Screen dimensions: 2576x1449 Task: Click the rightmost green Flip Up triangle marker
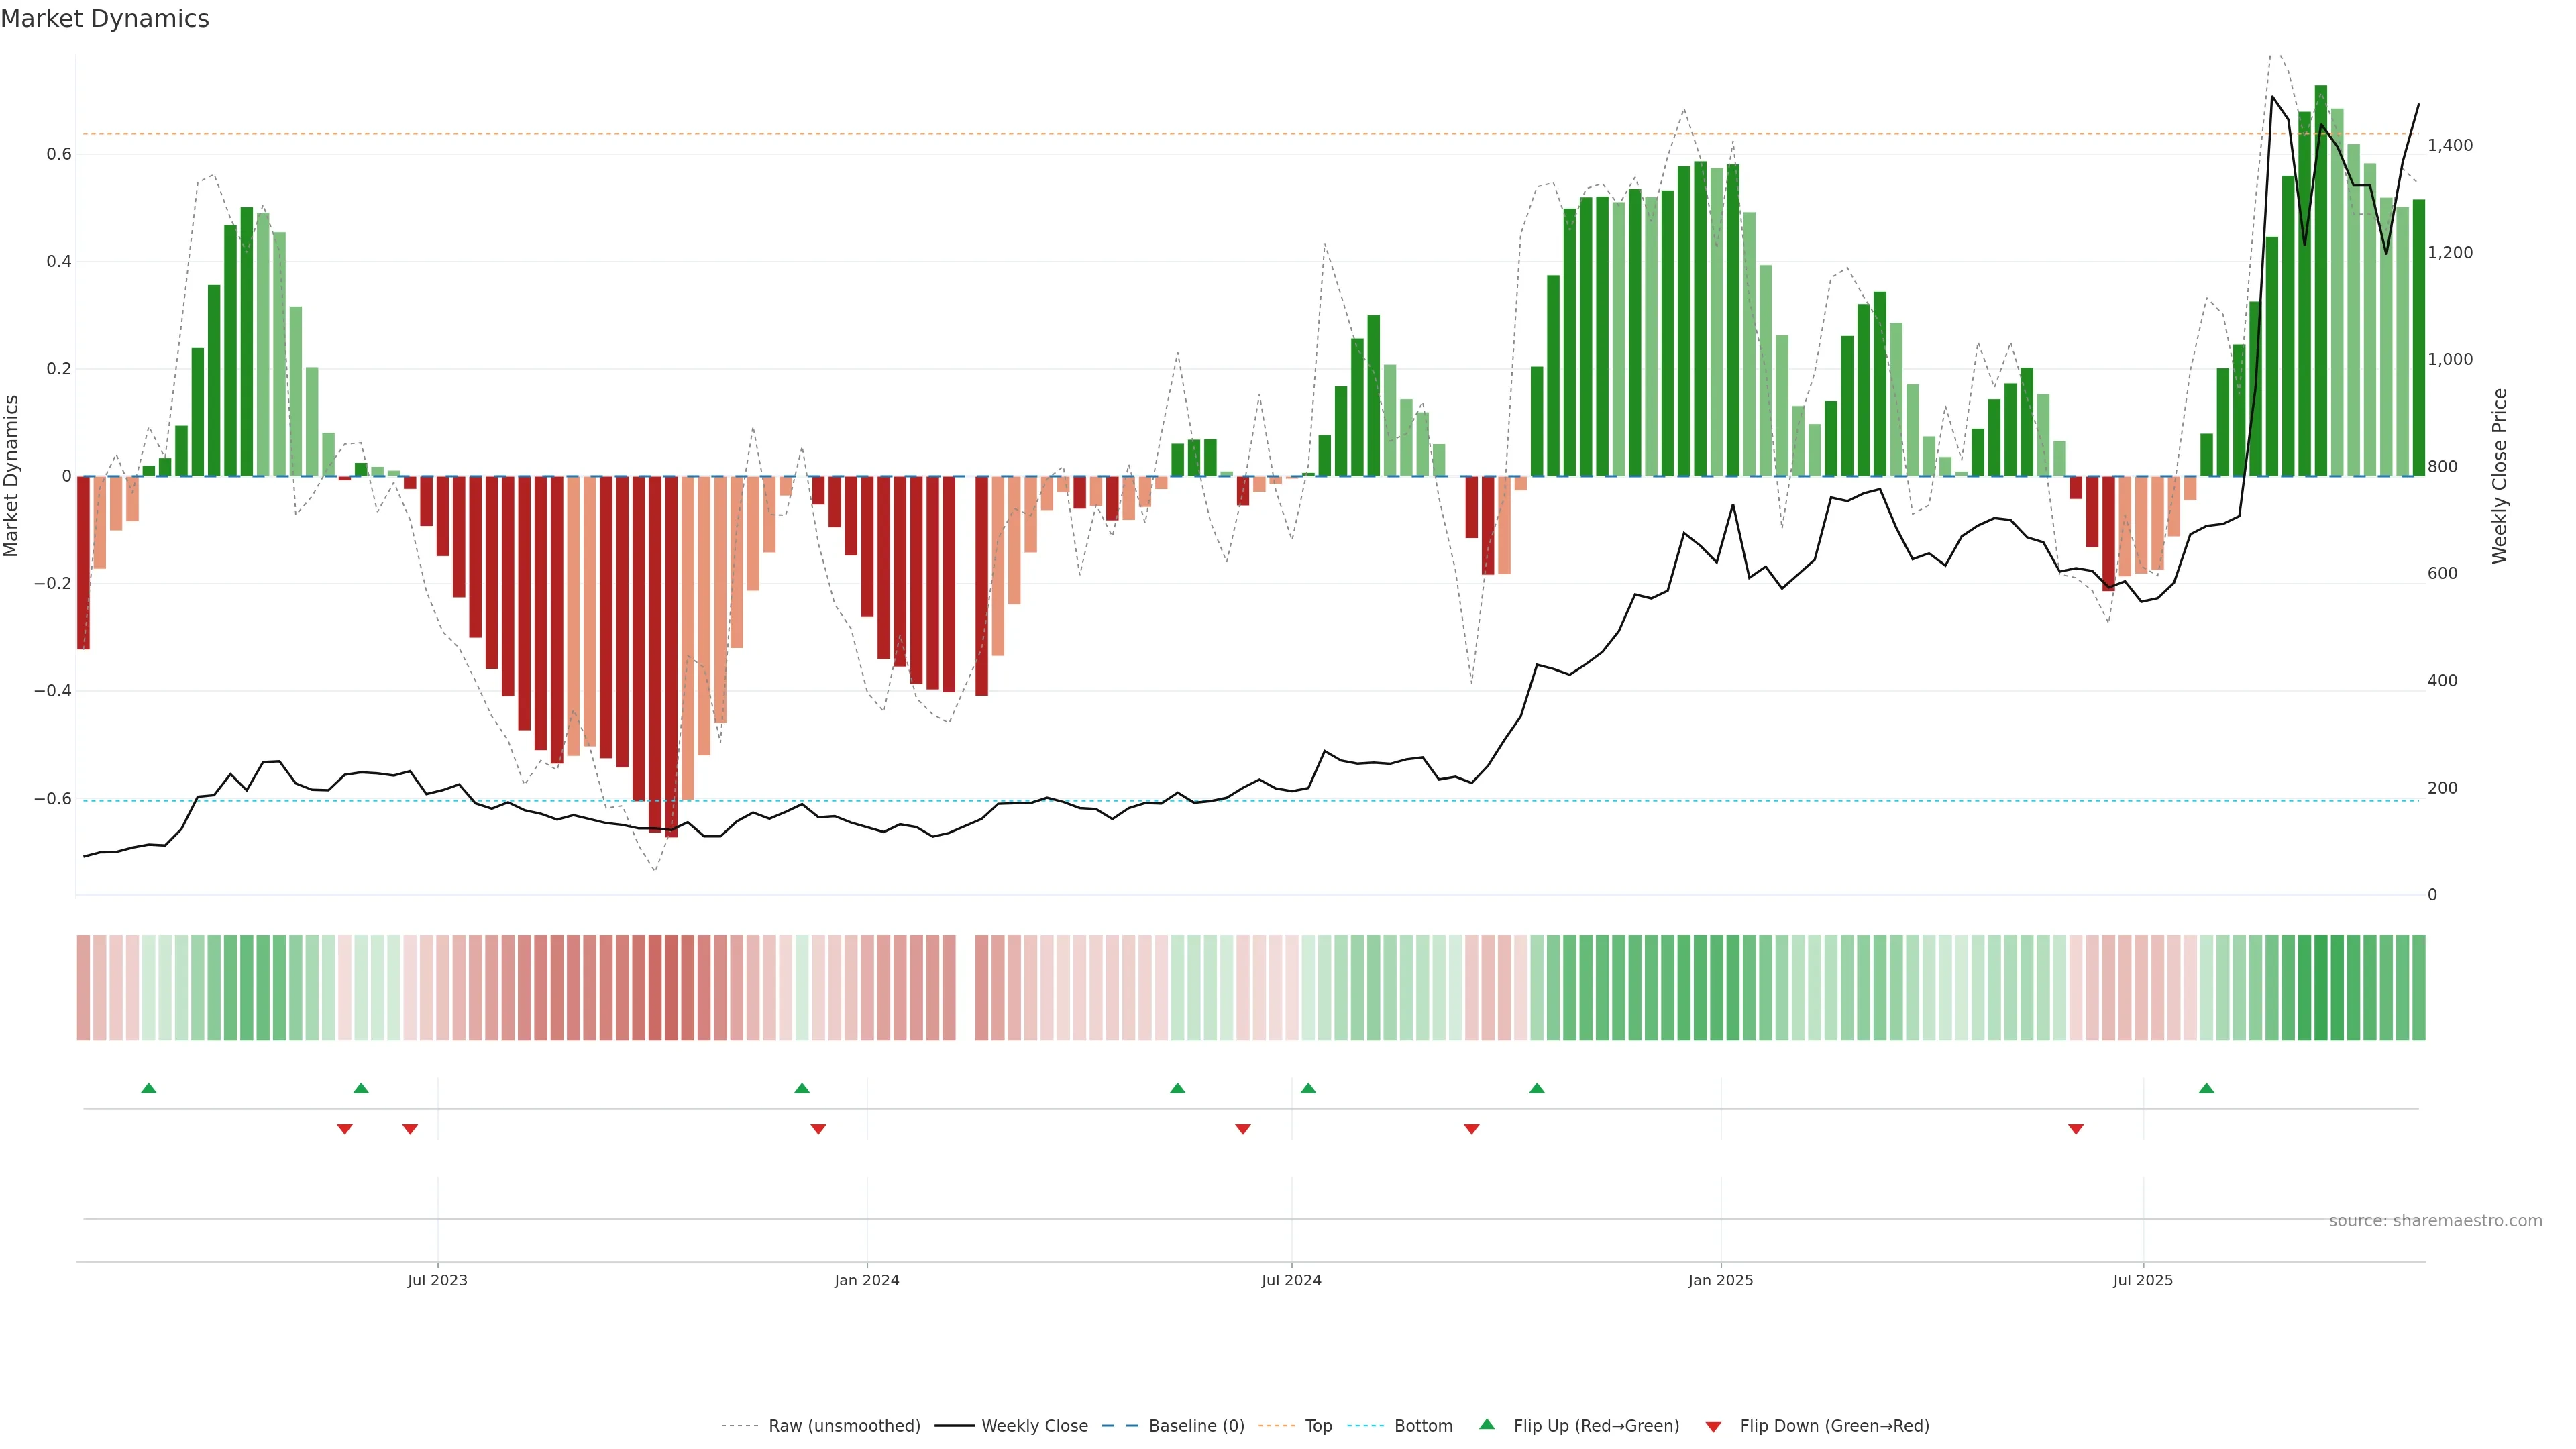click(x=2207, y=1088)
